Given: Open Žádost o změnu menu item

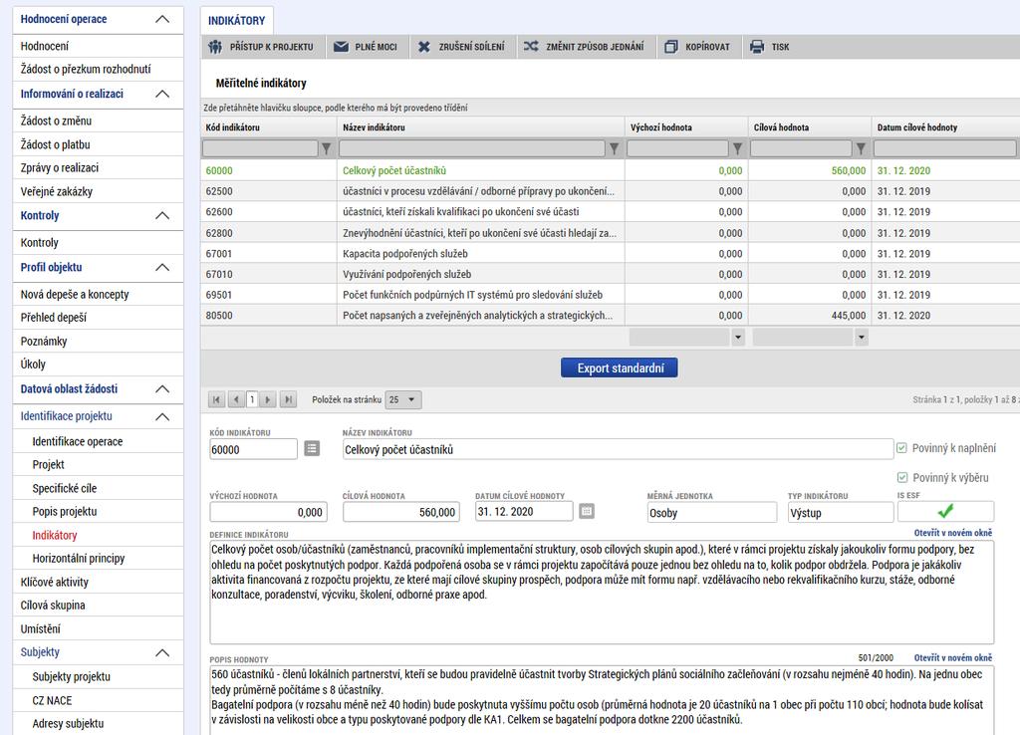Looking at the screenshot, I should pos(56,121).
